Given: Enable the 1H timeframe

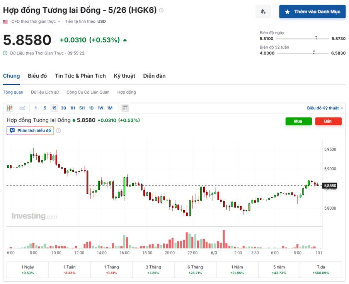Looking at the screenshot, I should [72, 108].
